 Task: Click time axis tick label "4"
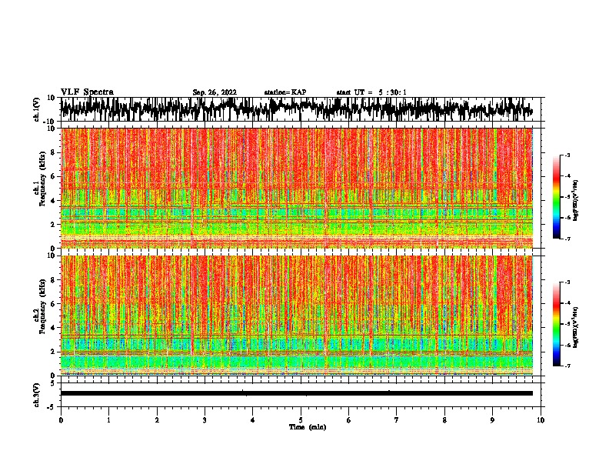click(252, 420)
